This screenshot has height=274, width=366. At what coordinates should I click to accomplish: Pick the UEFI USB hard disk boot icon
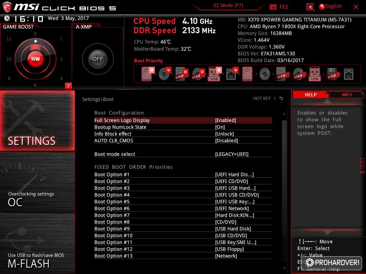pos(181,74)
